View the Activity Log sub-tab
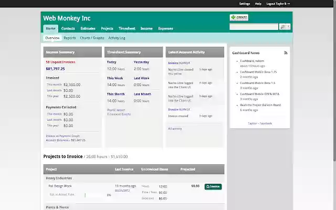Screen dimensions: 336x210 [117, 38]
